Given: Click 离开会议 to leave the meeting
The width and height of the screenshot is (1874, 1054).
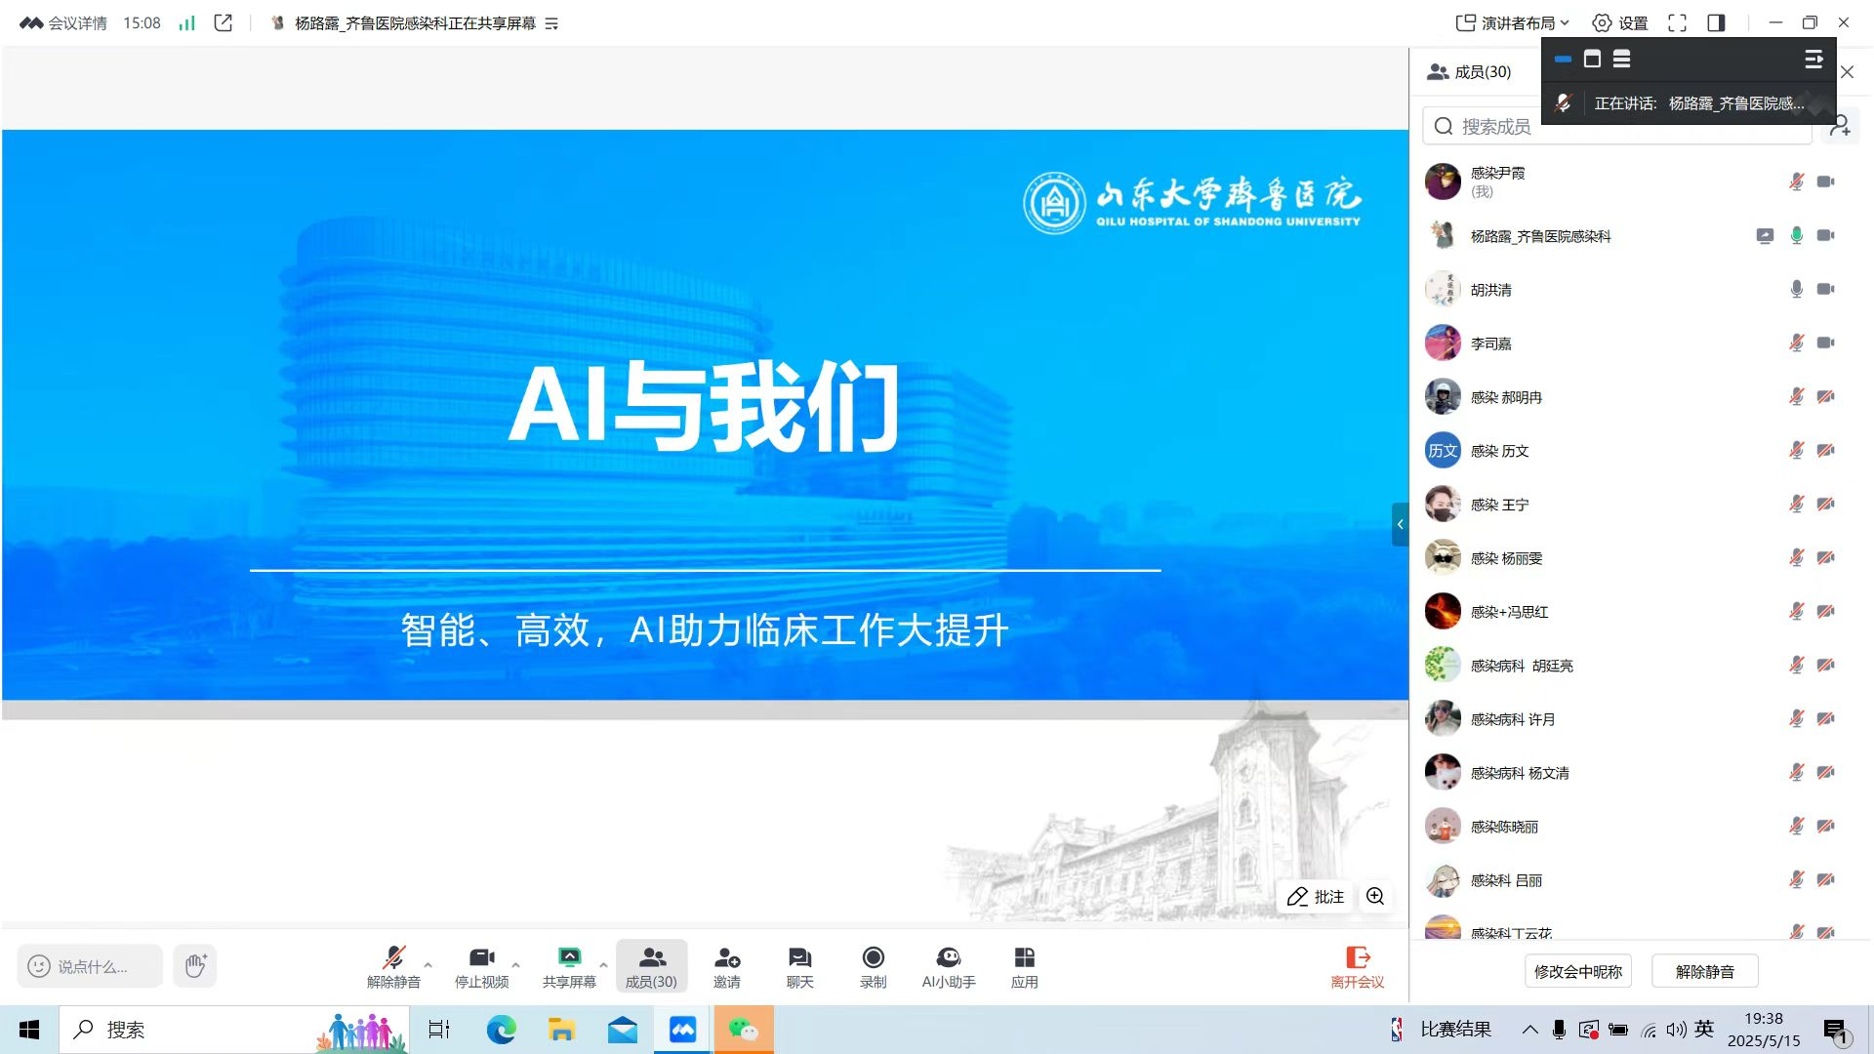Looking at the screenshot, I should [1357, 966].
